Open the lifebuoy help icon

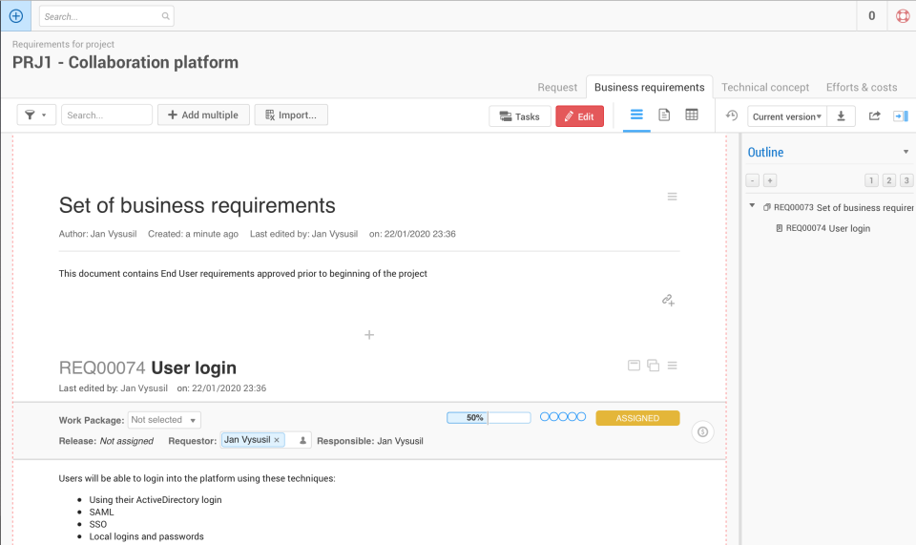(x=902, y=16)
